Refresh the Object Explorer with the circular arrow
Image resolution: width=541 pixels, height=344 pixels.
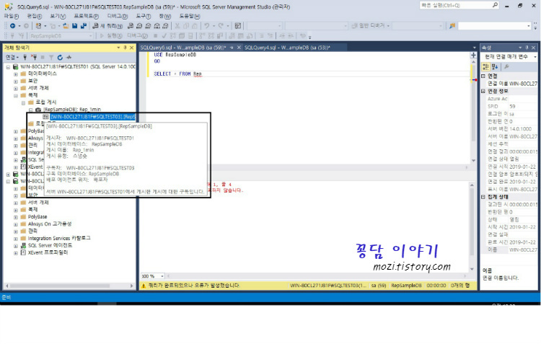coord(60,57)
